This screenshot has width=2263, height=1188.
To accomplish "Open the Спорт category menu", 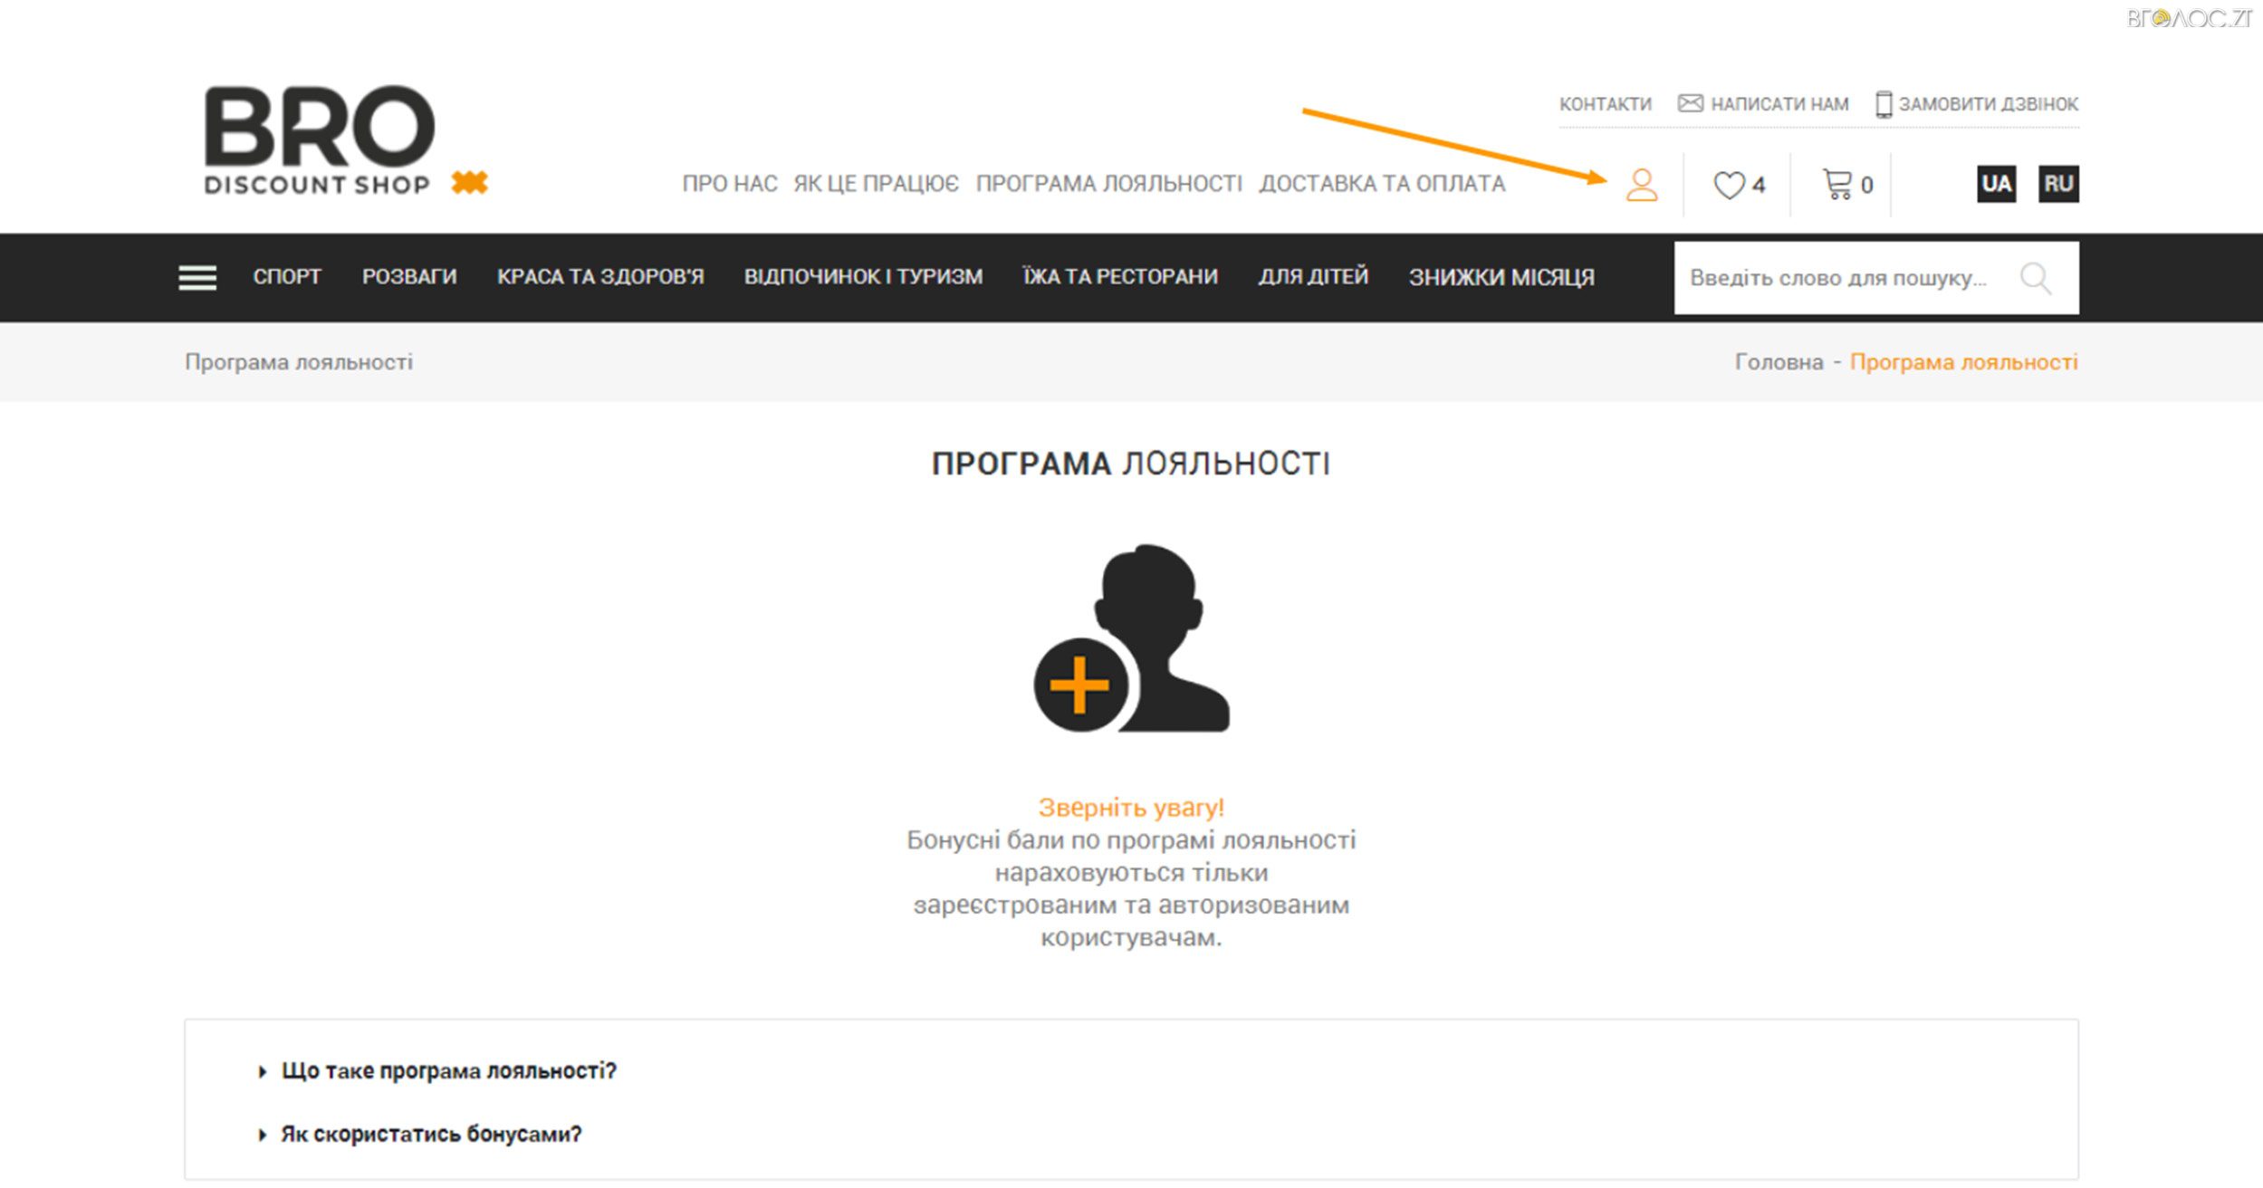I will pyautogui.click(x=287, y=276).
